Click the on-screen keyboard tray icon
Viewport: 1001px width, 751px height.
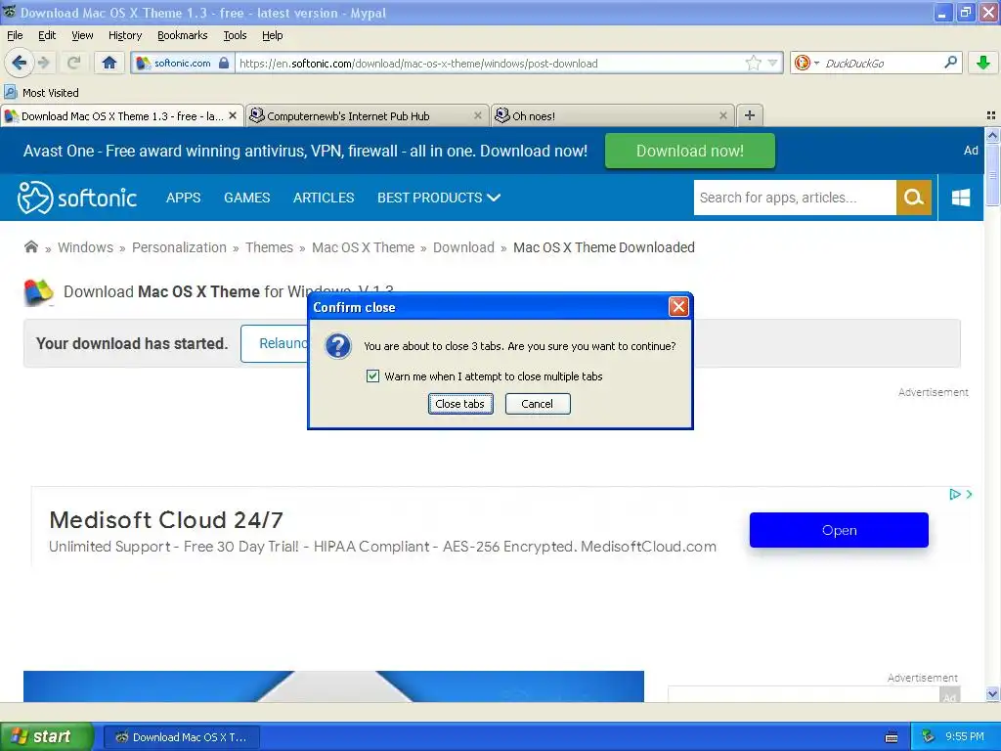(892, 737)
